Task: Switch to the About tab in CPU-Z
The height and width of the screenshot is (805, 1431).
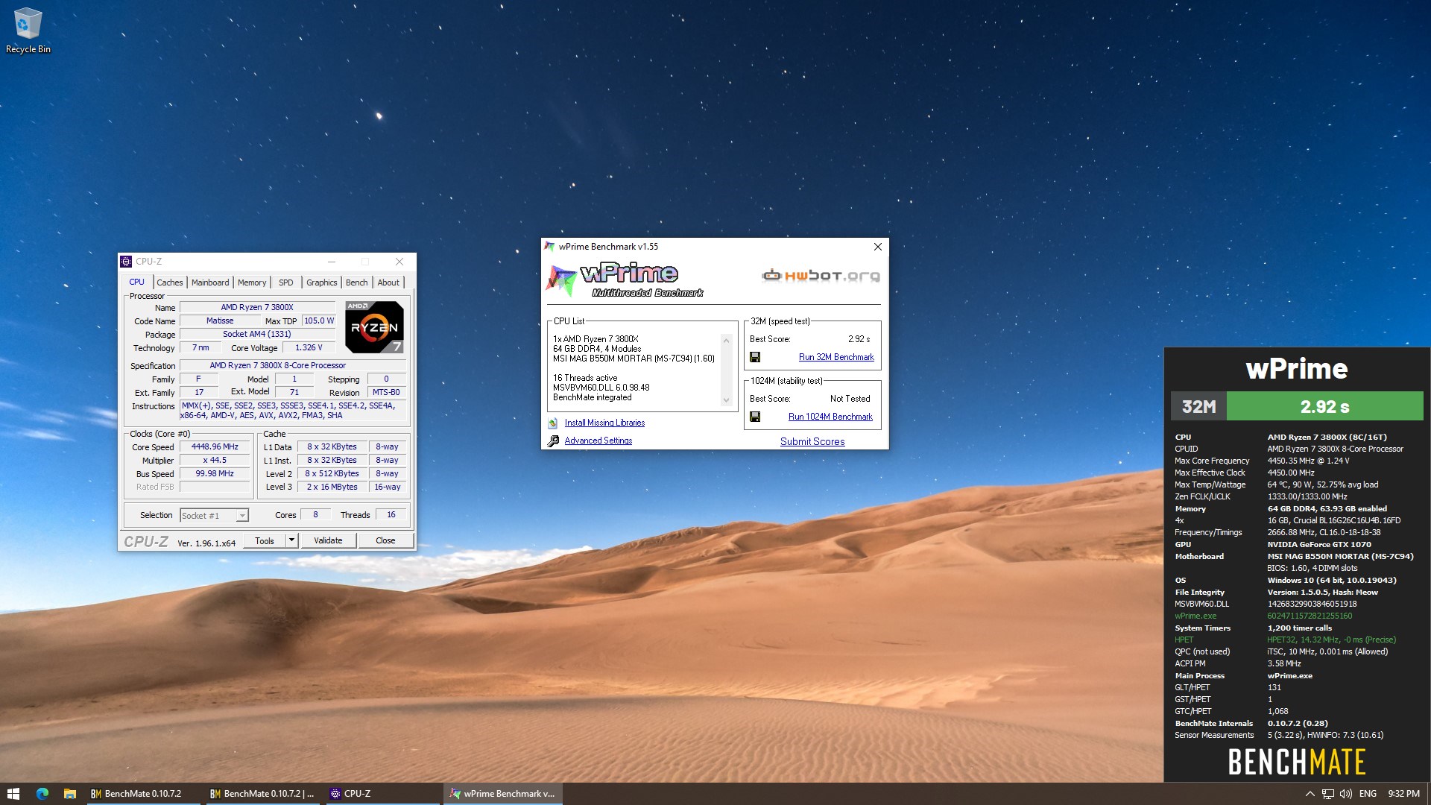Action: point(388,282)
